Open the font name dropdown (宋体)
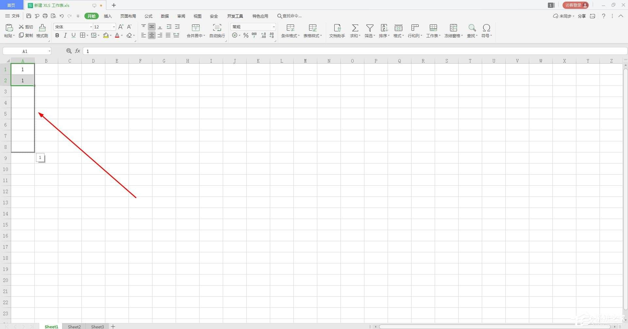 (x=91, y=27)
